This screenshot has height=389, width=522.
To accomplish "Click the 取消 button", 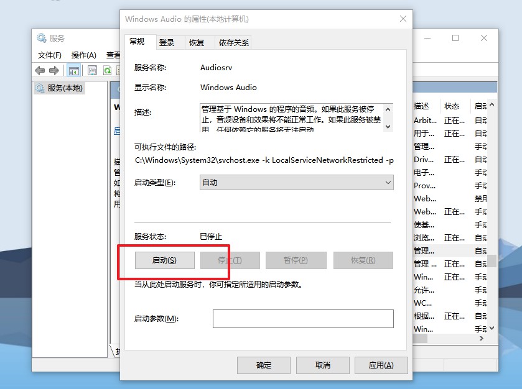I will pos(322,365).
